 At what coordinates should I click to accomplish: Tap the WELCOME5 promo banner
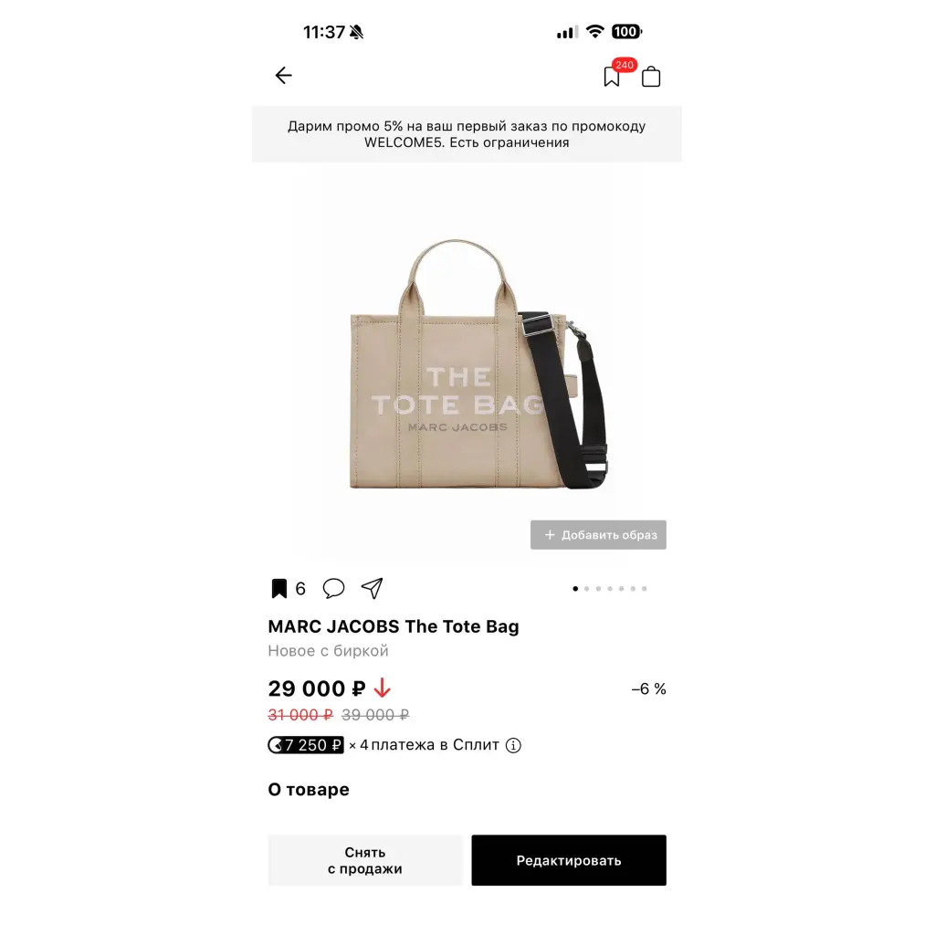tap(467, 134)
